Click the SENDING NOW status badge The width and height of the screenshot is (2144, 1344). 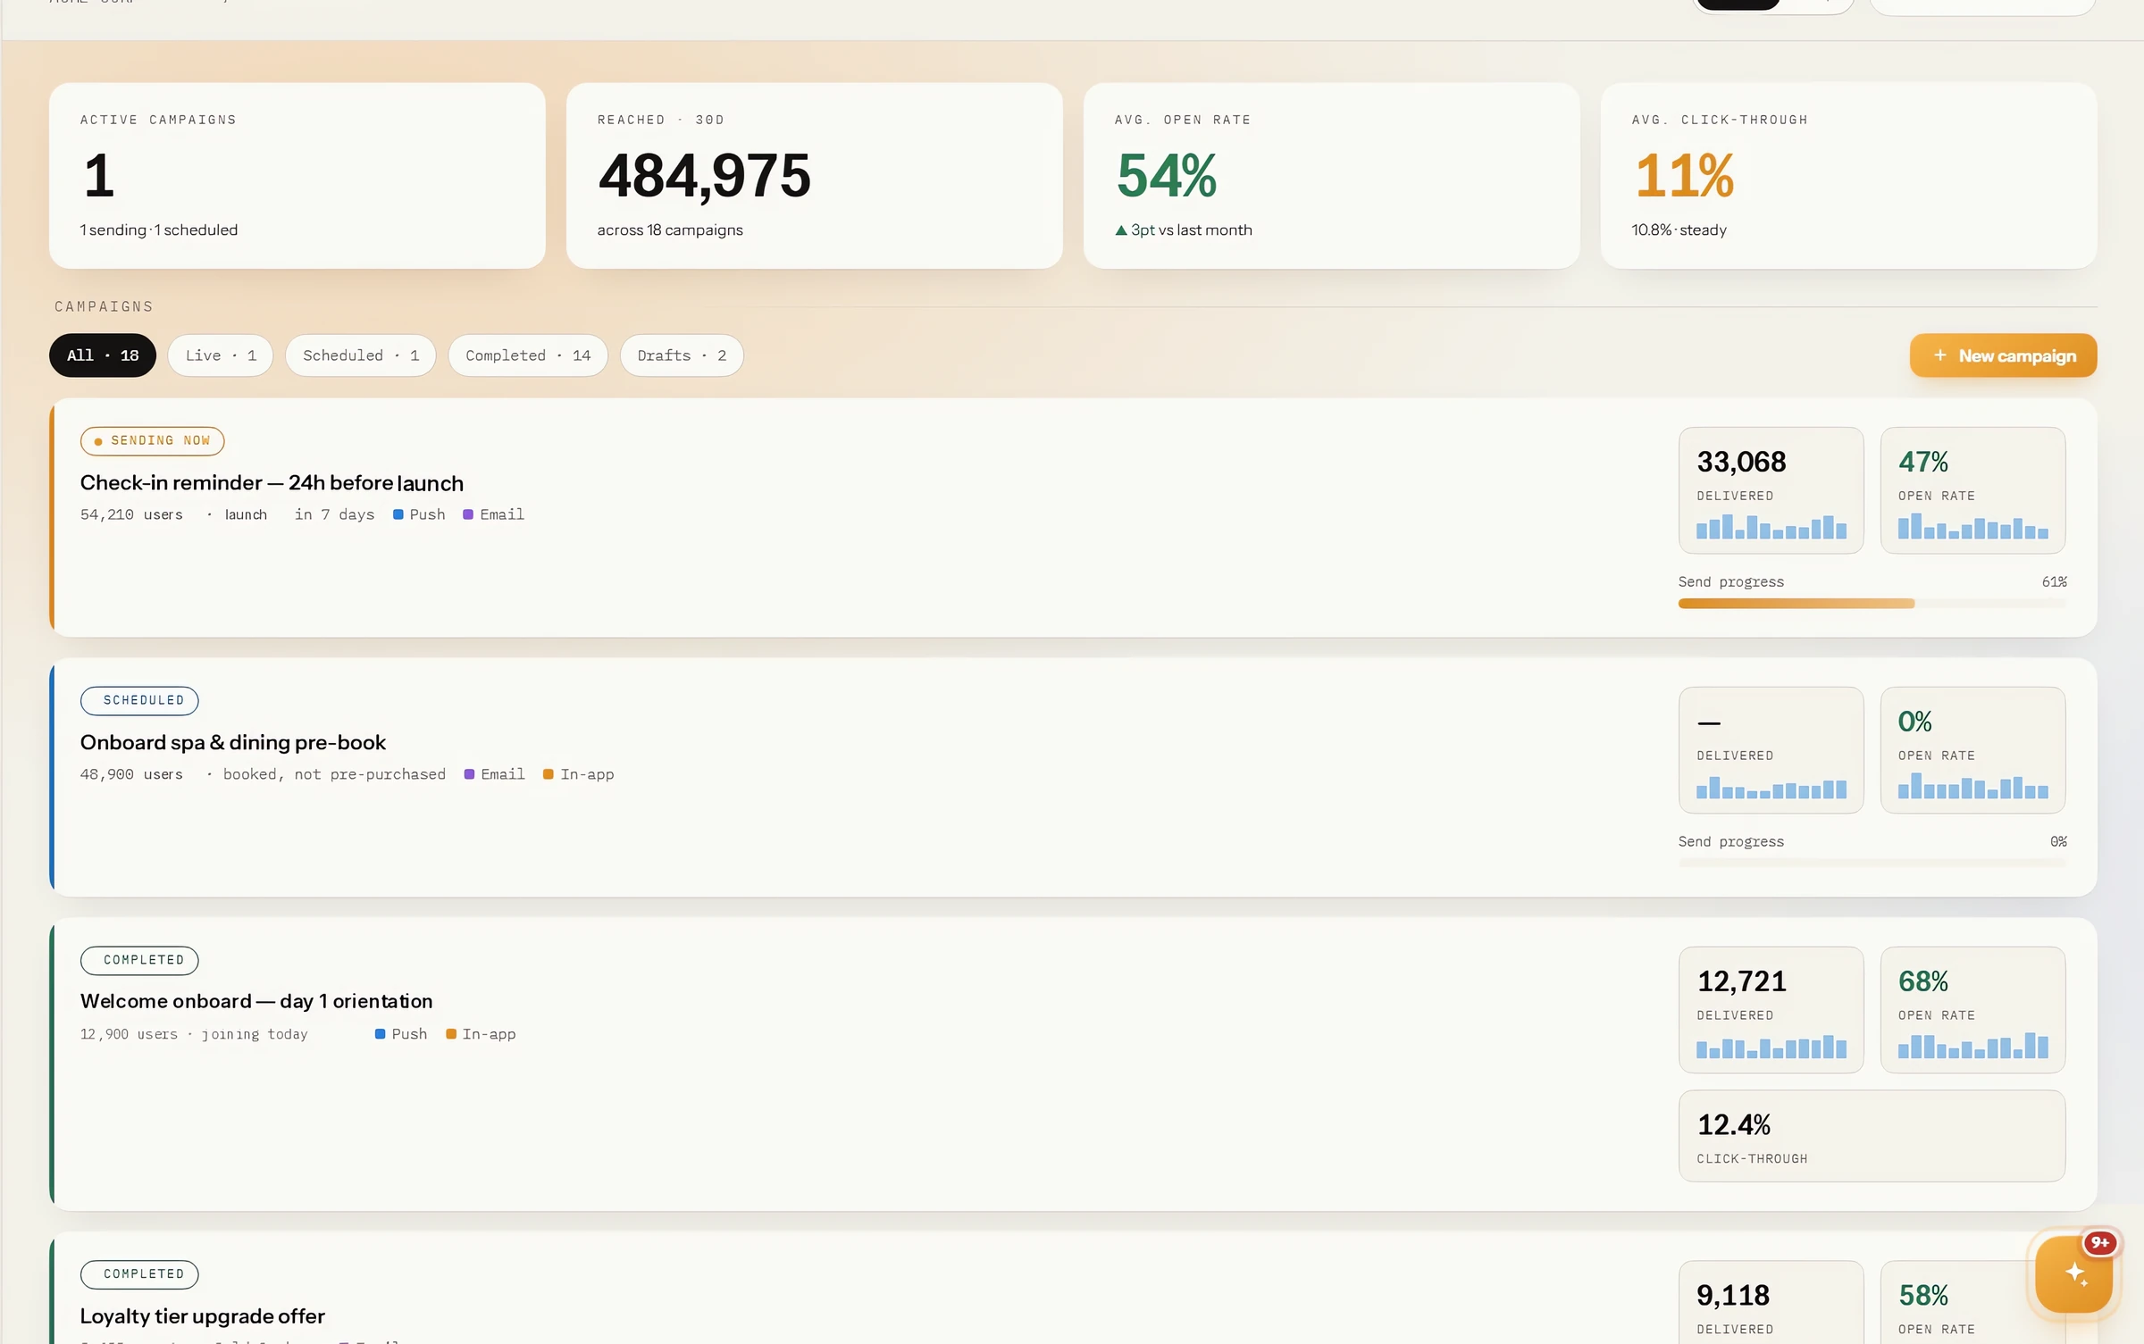152,441
